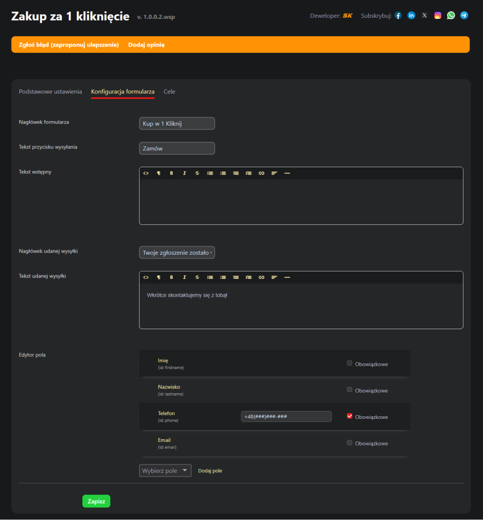Open the Facebook subscribe icon
The width and height of the screenshot is (483, 520).
(x=398, y=16)
